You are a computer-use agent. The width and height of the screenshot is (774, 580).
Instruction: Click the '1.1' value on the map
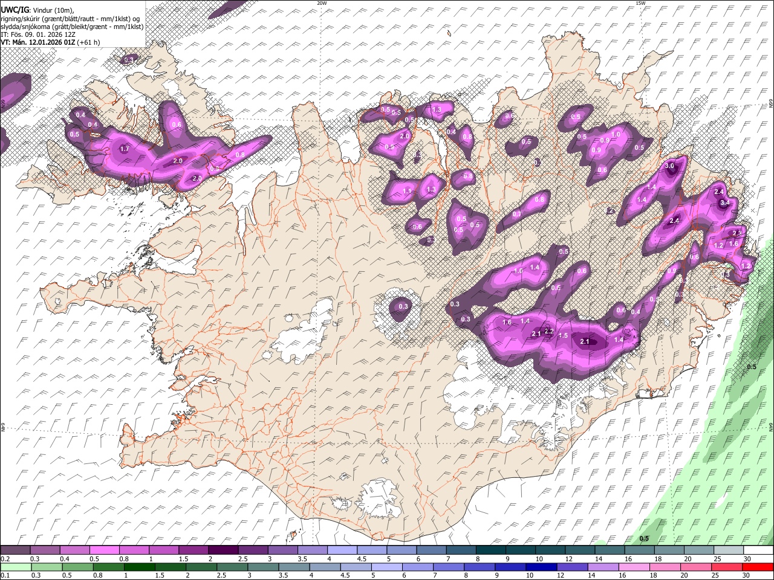pos(407,192)
